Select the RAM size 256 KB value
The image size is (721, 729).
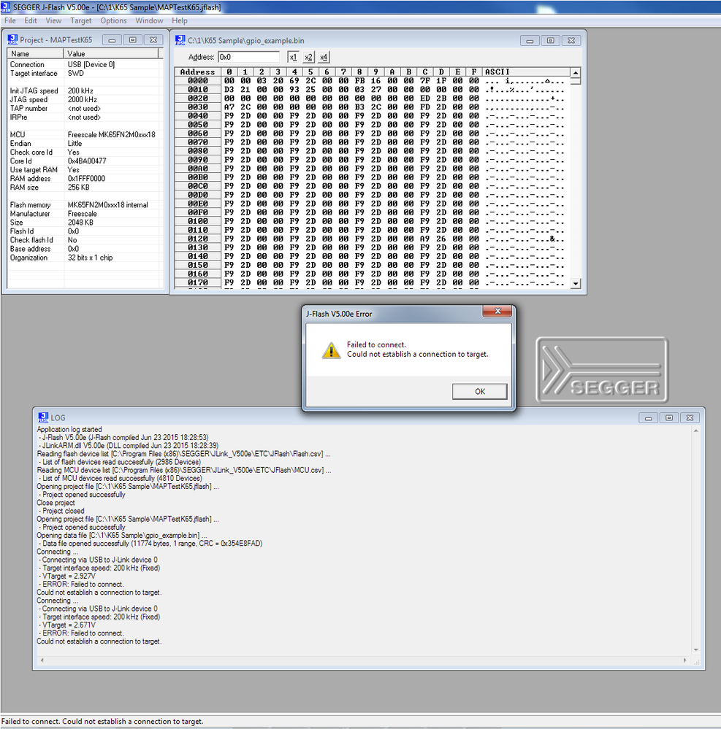coord(79,188)
